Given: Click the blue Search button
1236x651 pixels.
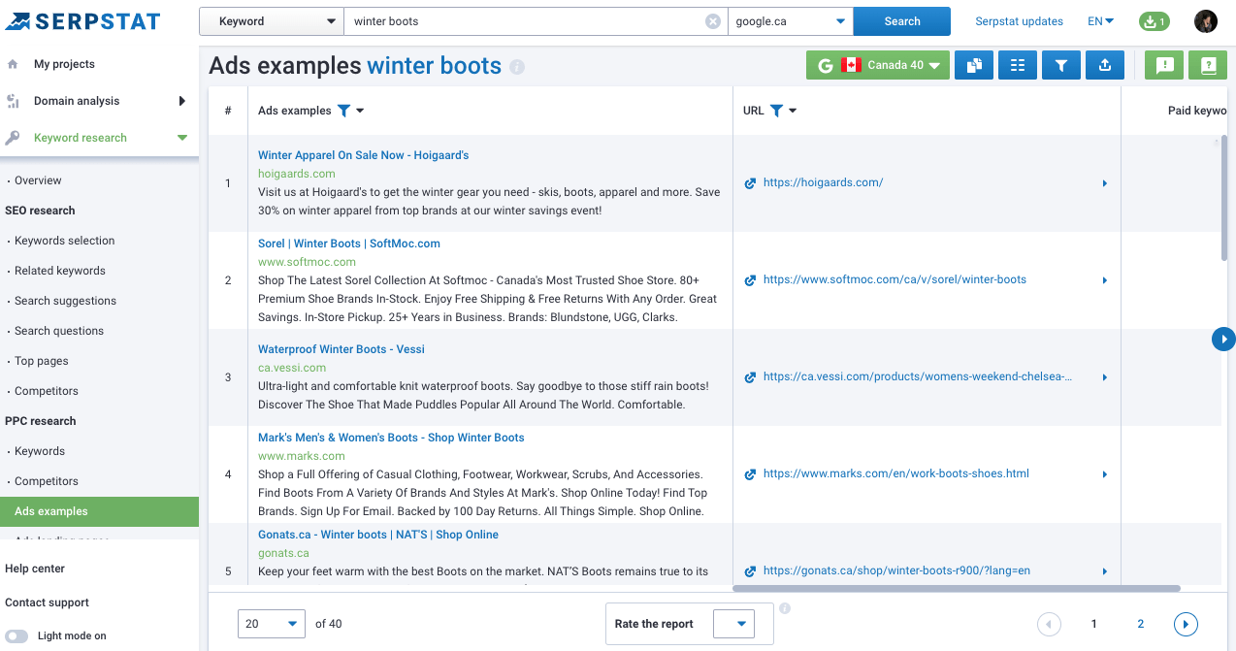Looking at the screenshot, I should pos(902,21).
